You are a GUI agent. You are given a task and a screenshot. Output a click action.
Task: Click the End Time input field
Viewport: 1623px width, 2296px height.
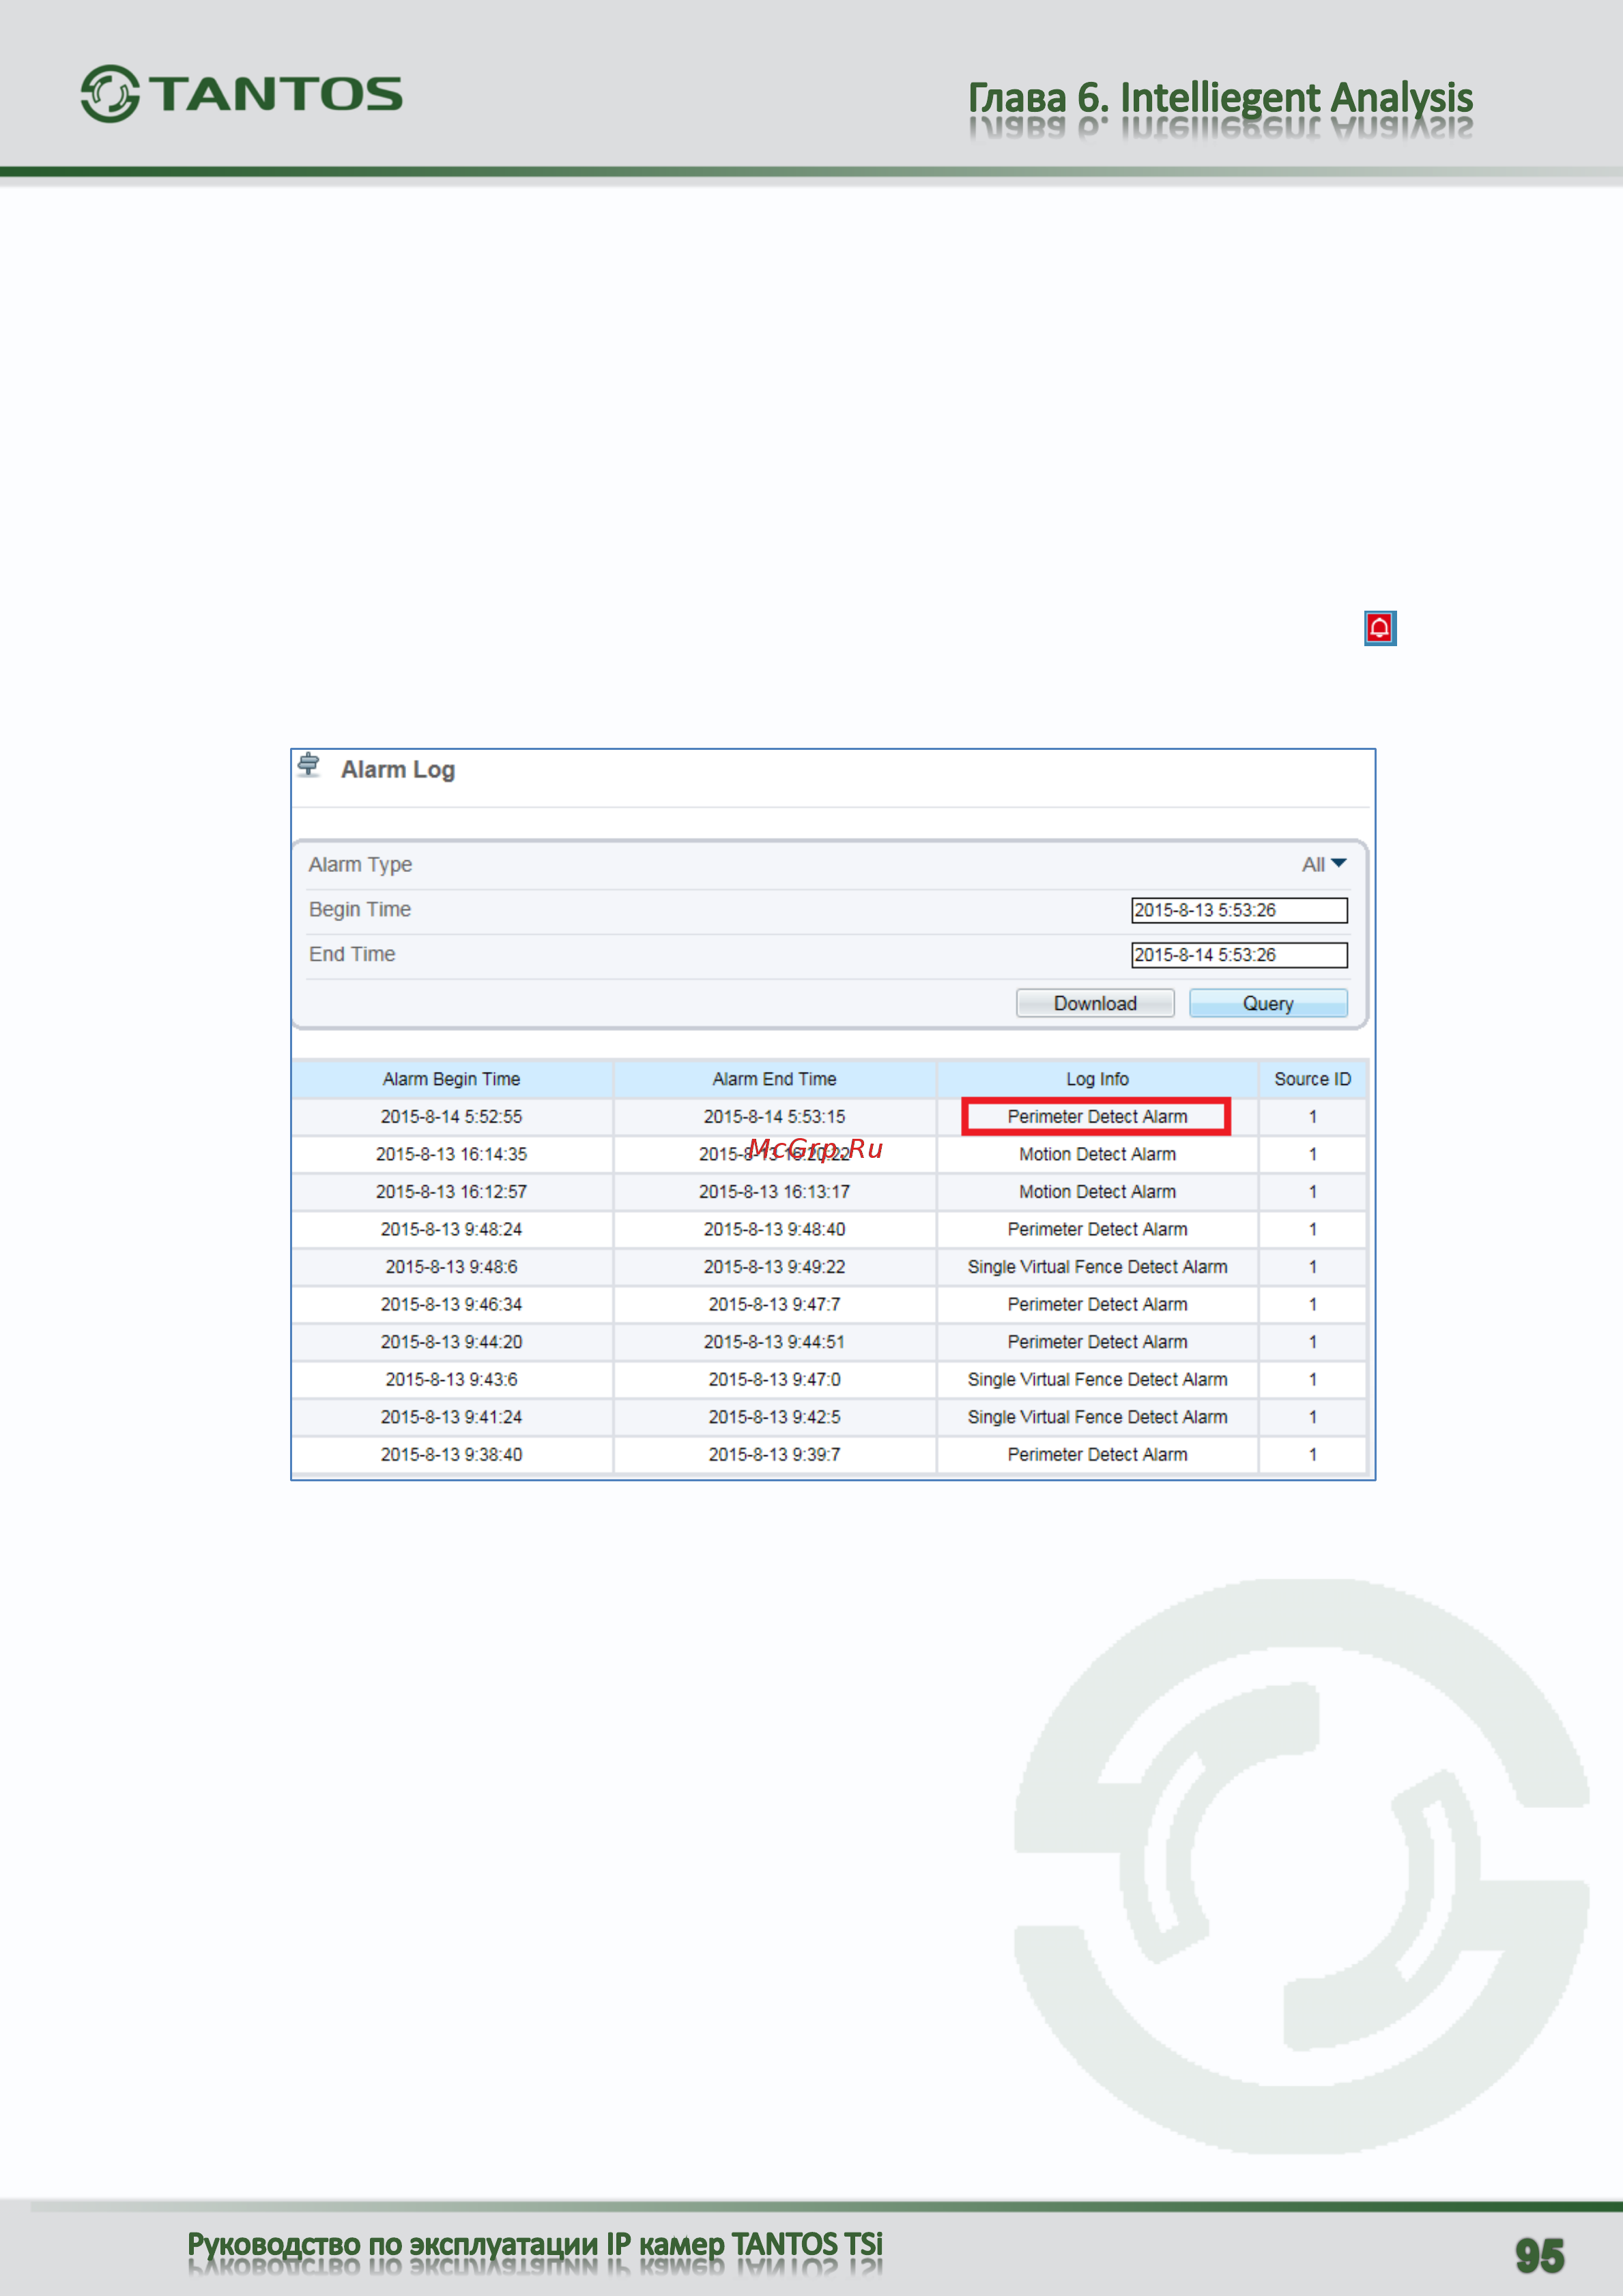click(x=1239, y=955)
